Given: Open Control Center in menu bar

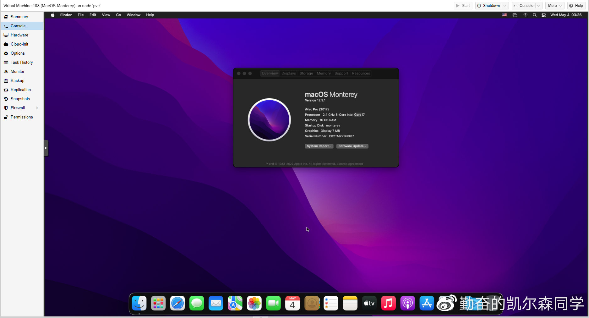Looking at the screenshot, I should [543, 15].
